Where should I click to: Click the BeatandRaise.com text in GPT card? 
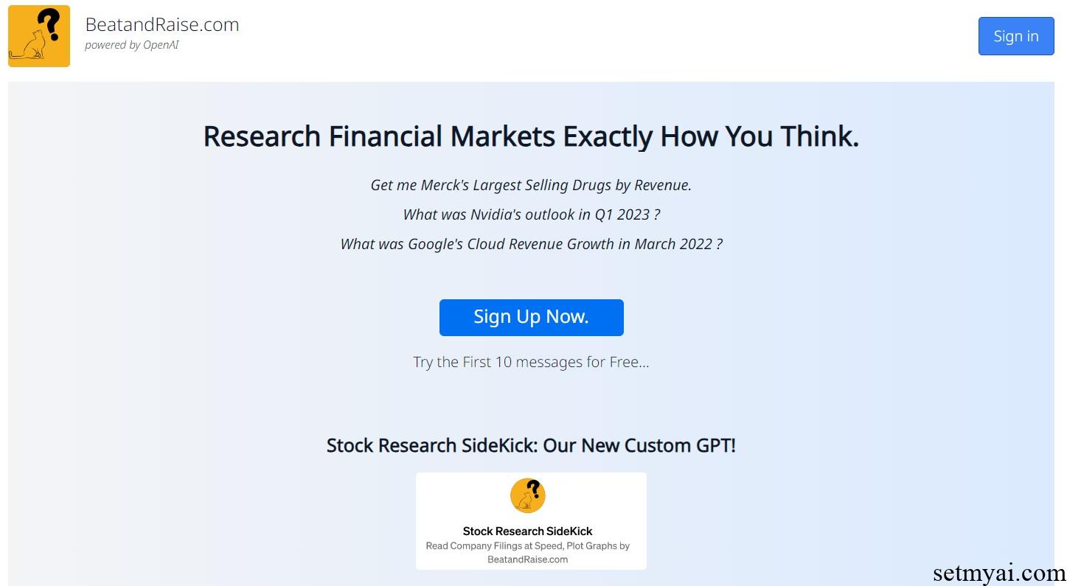click(x=527, y=559)
